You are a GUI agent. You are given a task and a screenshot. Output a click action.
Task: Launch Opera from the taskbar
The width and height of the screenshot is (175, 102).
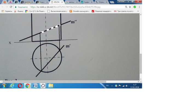20,86
